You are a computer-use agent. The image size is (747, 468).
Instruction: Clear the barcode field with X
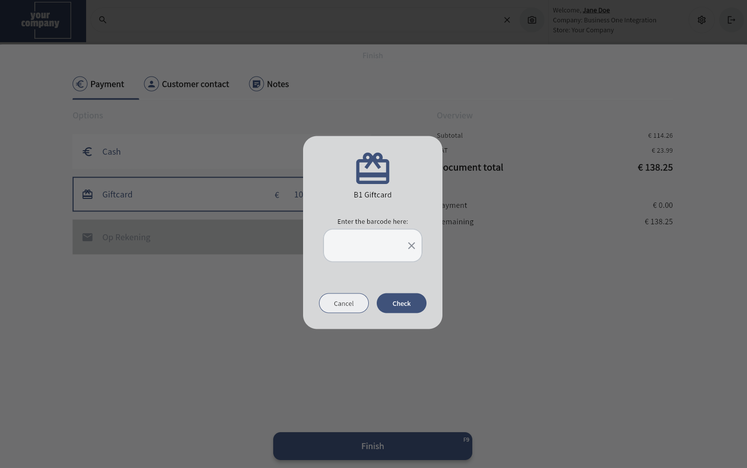[x=411, y=246]
